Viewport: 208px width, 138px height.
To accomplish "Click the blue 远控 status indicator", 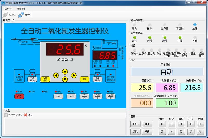I will coord(195,25).
